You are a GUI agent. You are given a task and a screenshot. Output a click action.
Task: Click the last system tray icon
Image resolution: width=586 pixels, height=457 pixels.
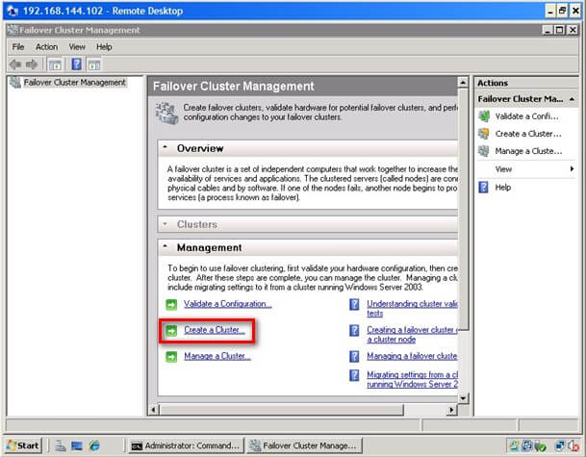tap(573, 445)
